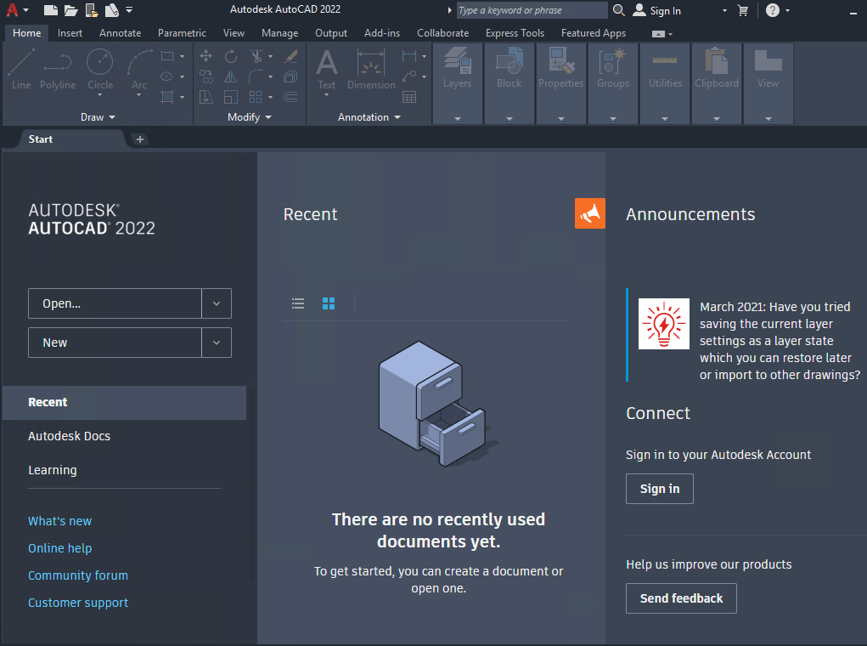Click the New drawing icon in Quick Access toolbar

[51, 10]
